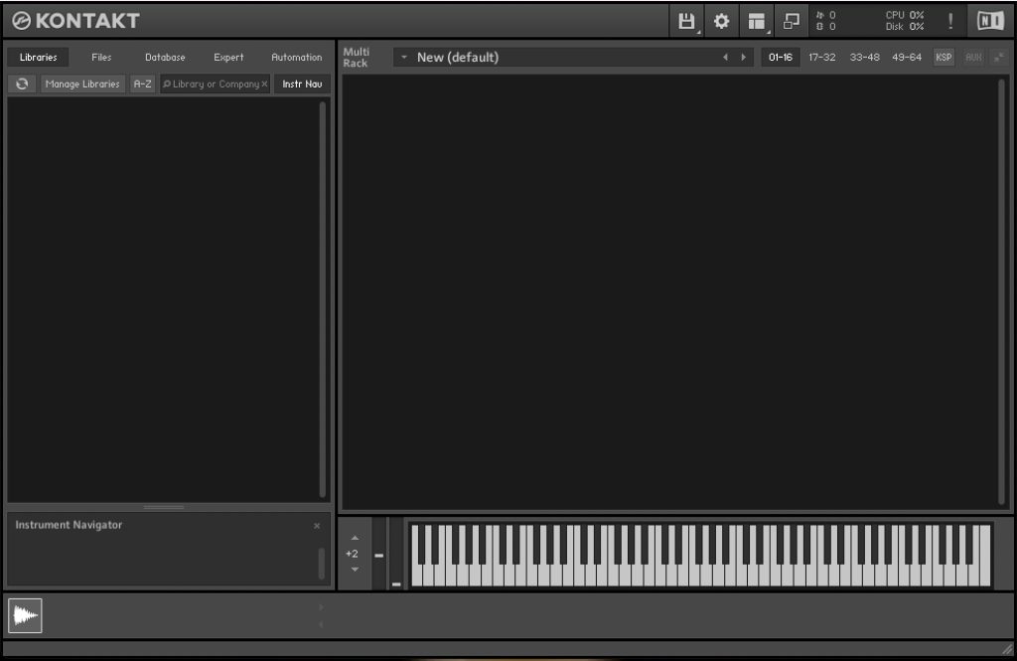Open the Expert tab
This screenshot has height=661, width=1017.
(x=229, y=57)
